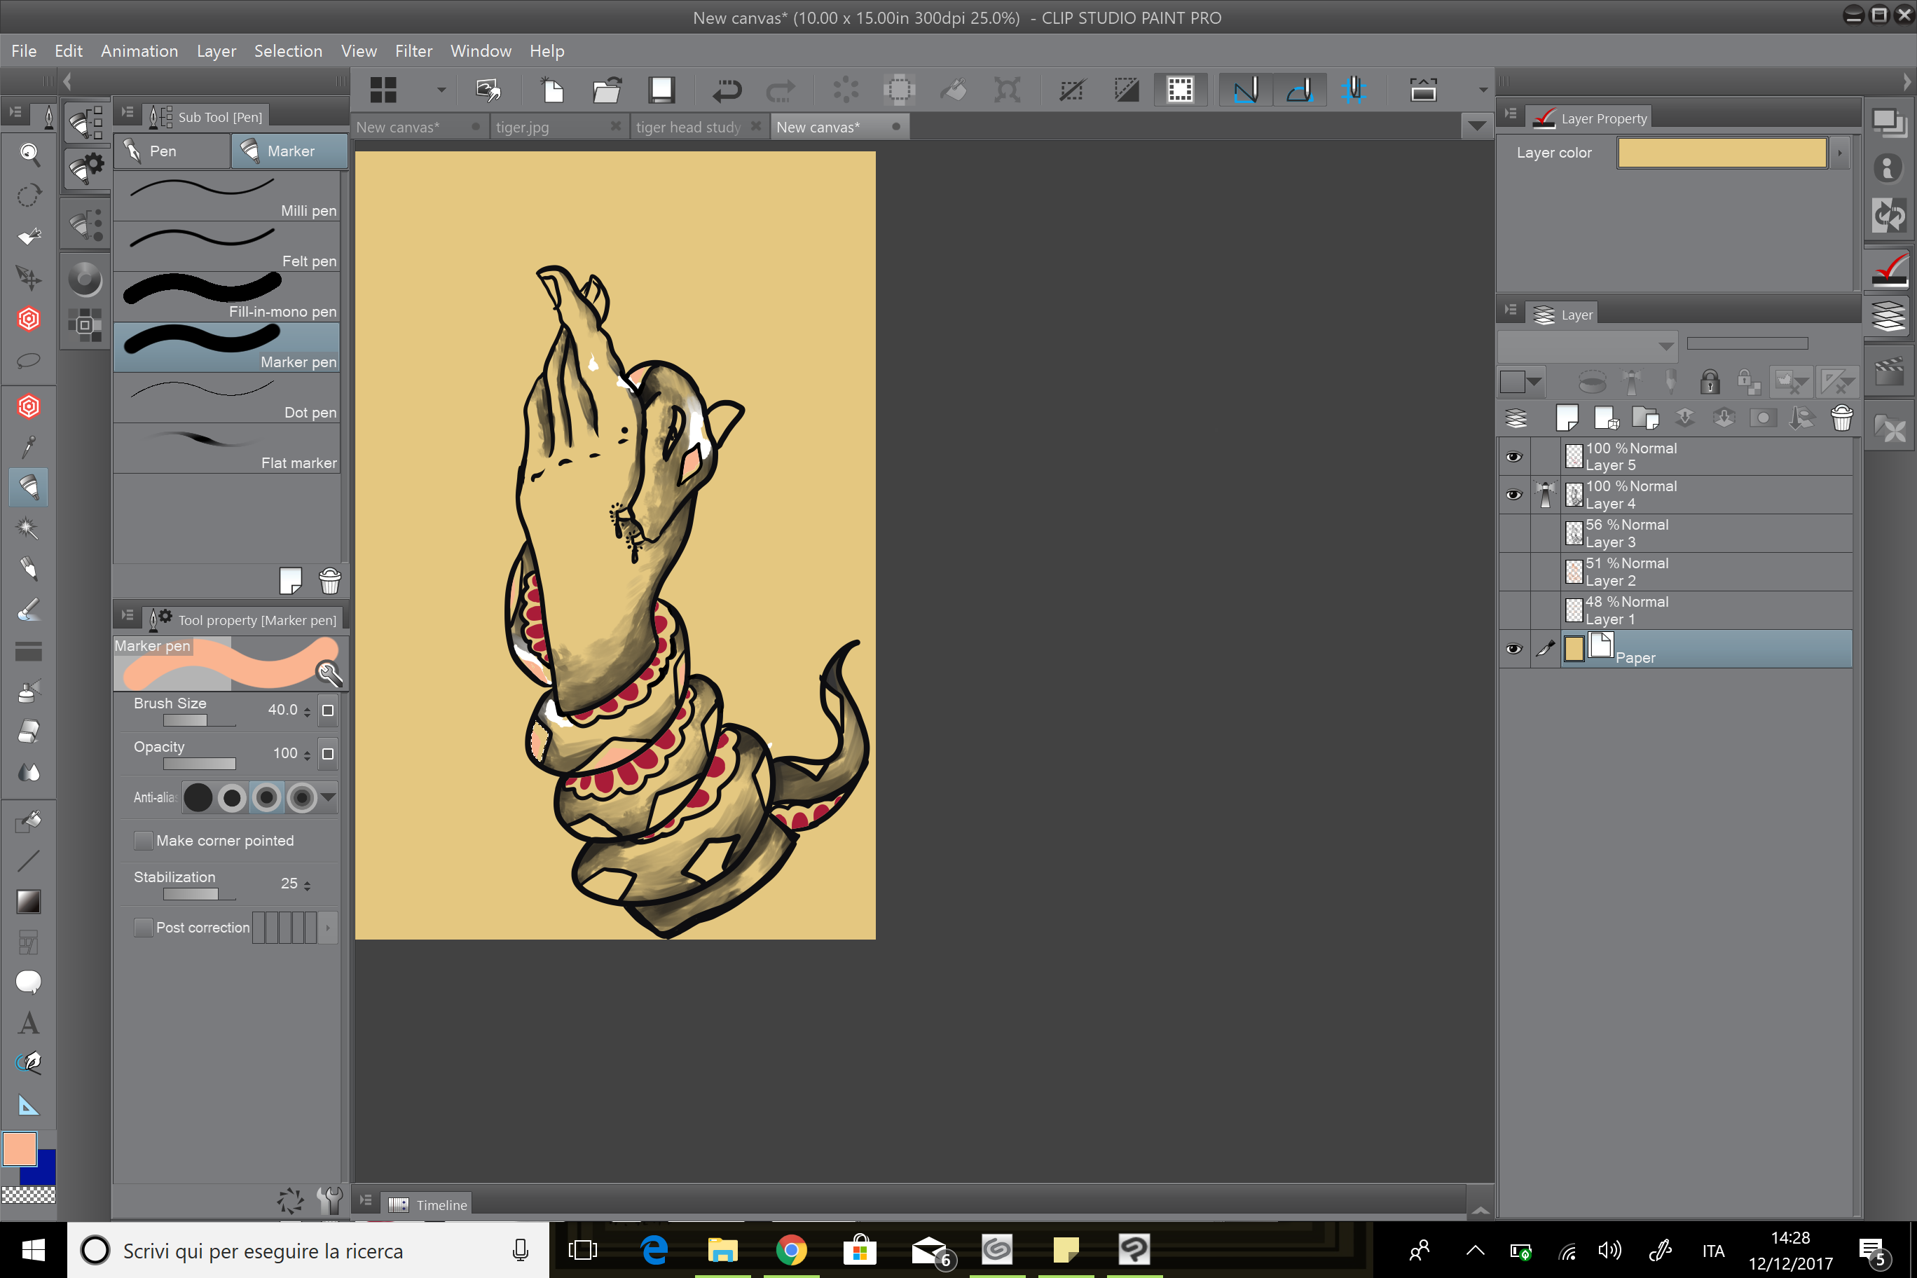Launch Chrome from the taskbar

(x=792, y=1249)
